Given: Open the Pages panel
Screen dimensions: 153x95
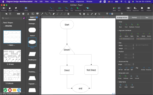Looking at the screenshot, I should click(10, 9).
